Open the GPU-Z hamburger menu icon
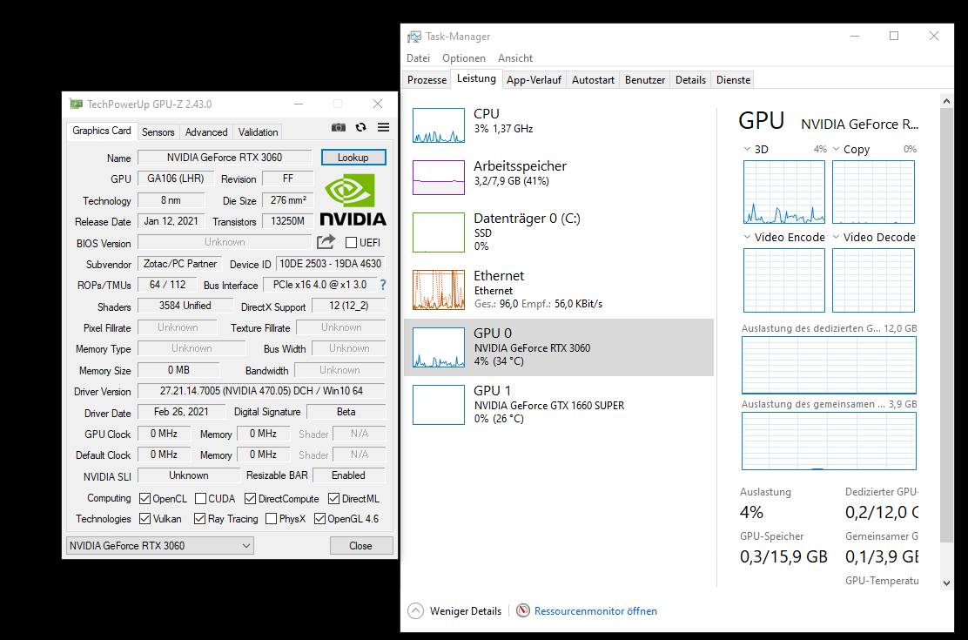The width and height of the screenshot is (968, 640). pos(383,127)
